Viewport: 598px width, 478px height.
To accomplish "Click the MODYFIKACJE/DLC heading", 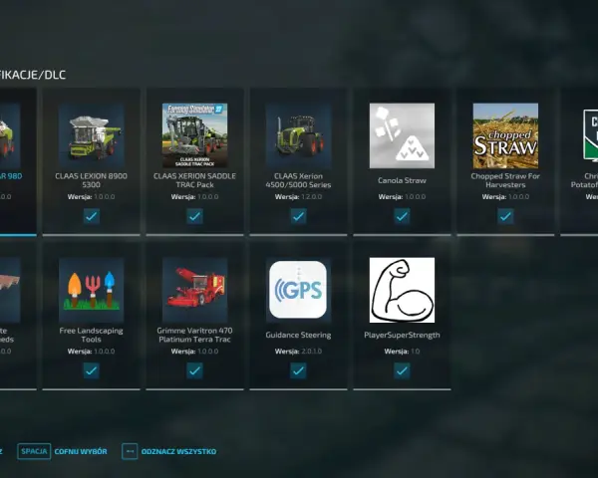I will pos(33,75).
